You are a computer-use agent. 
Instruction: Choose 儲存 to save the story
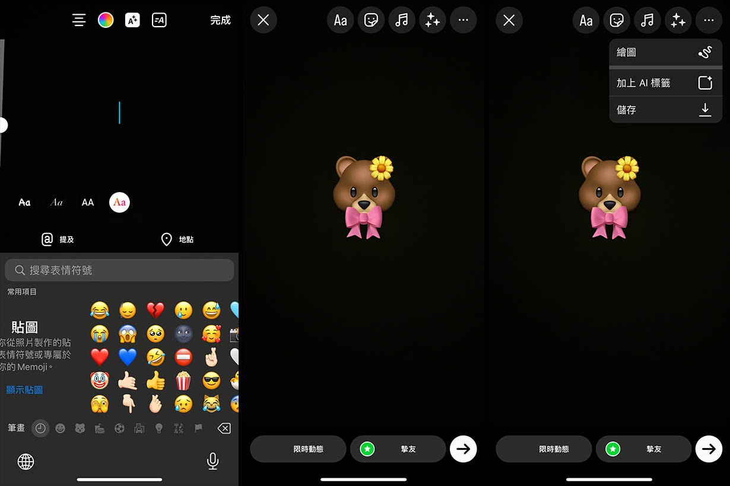pos(665,110)
